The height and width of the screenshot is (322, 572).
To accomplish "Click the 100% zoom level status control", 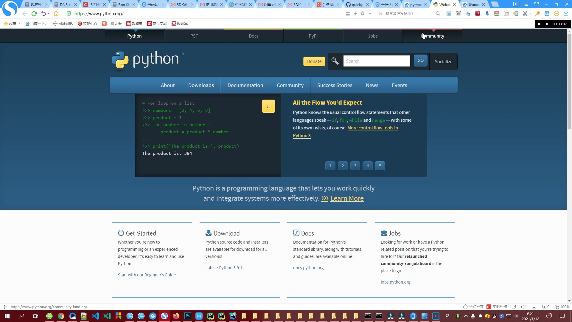I will tap(562, 307).
